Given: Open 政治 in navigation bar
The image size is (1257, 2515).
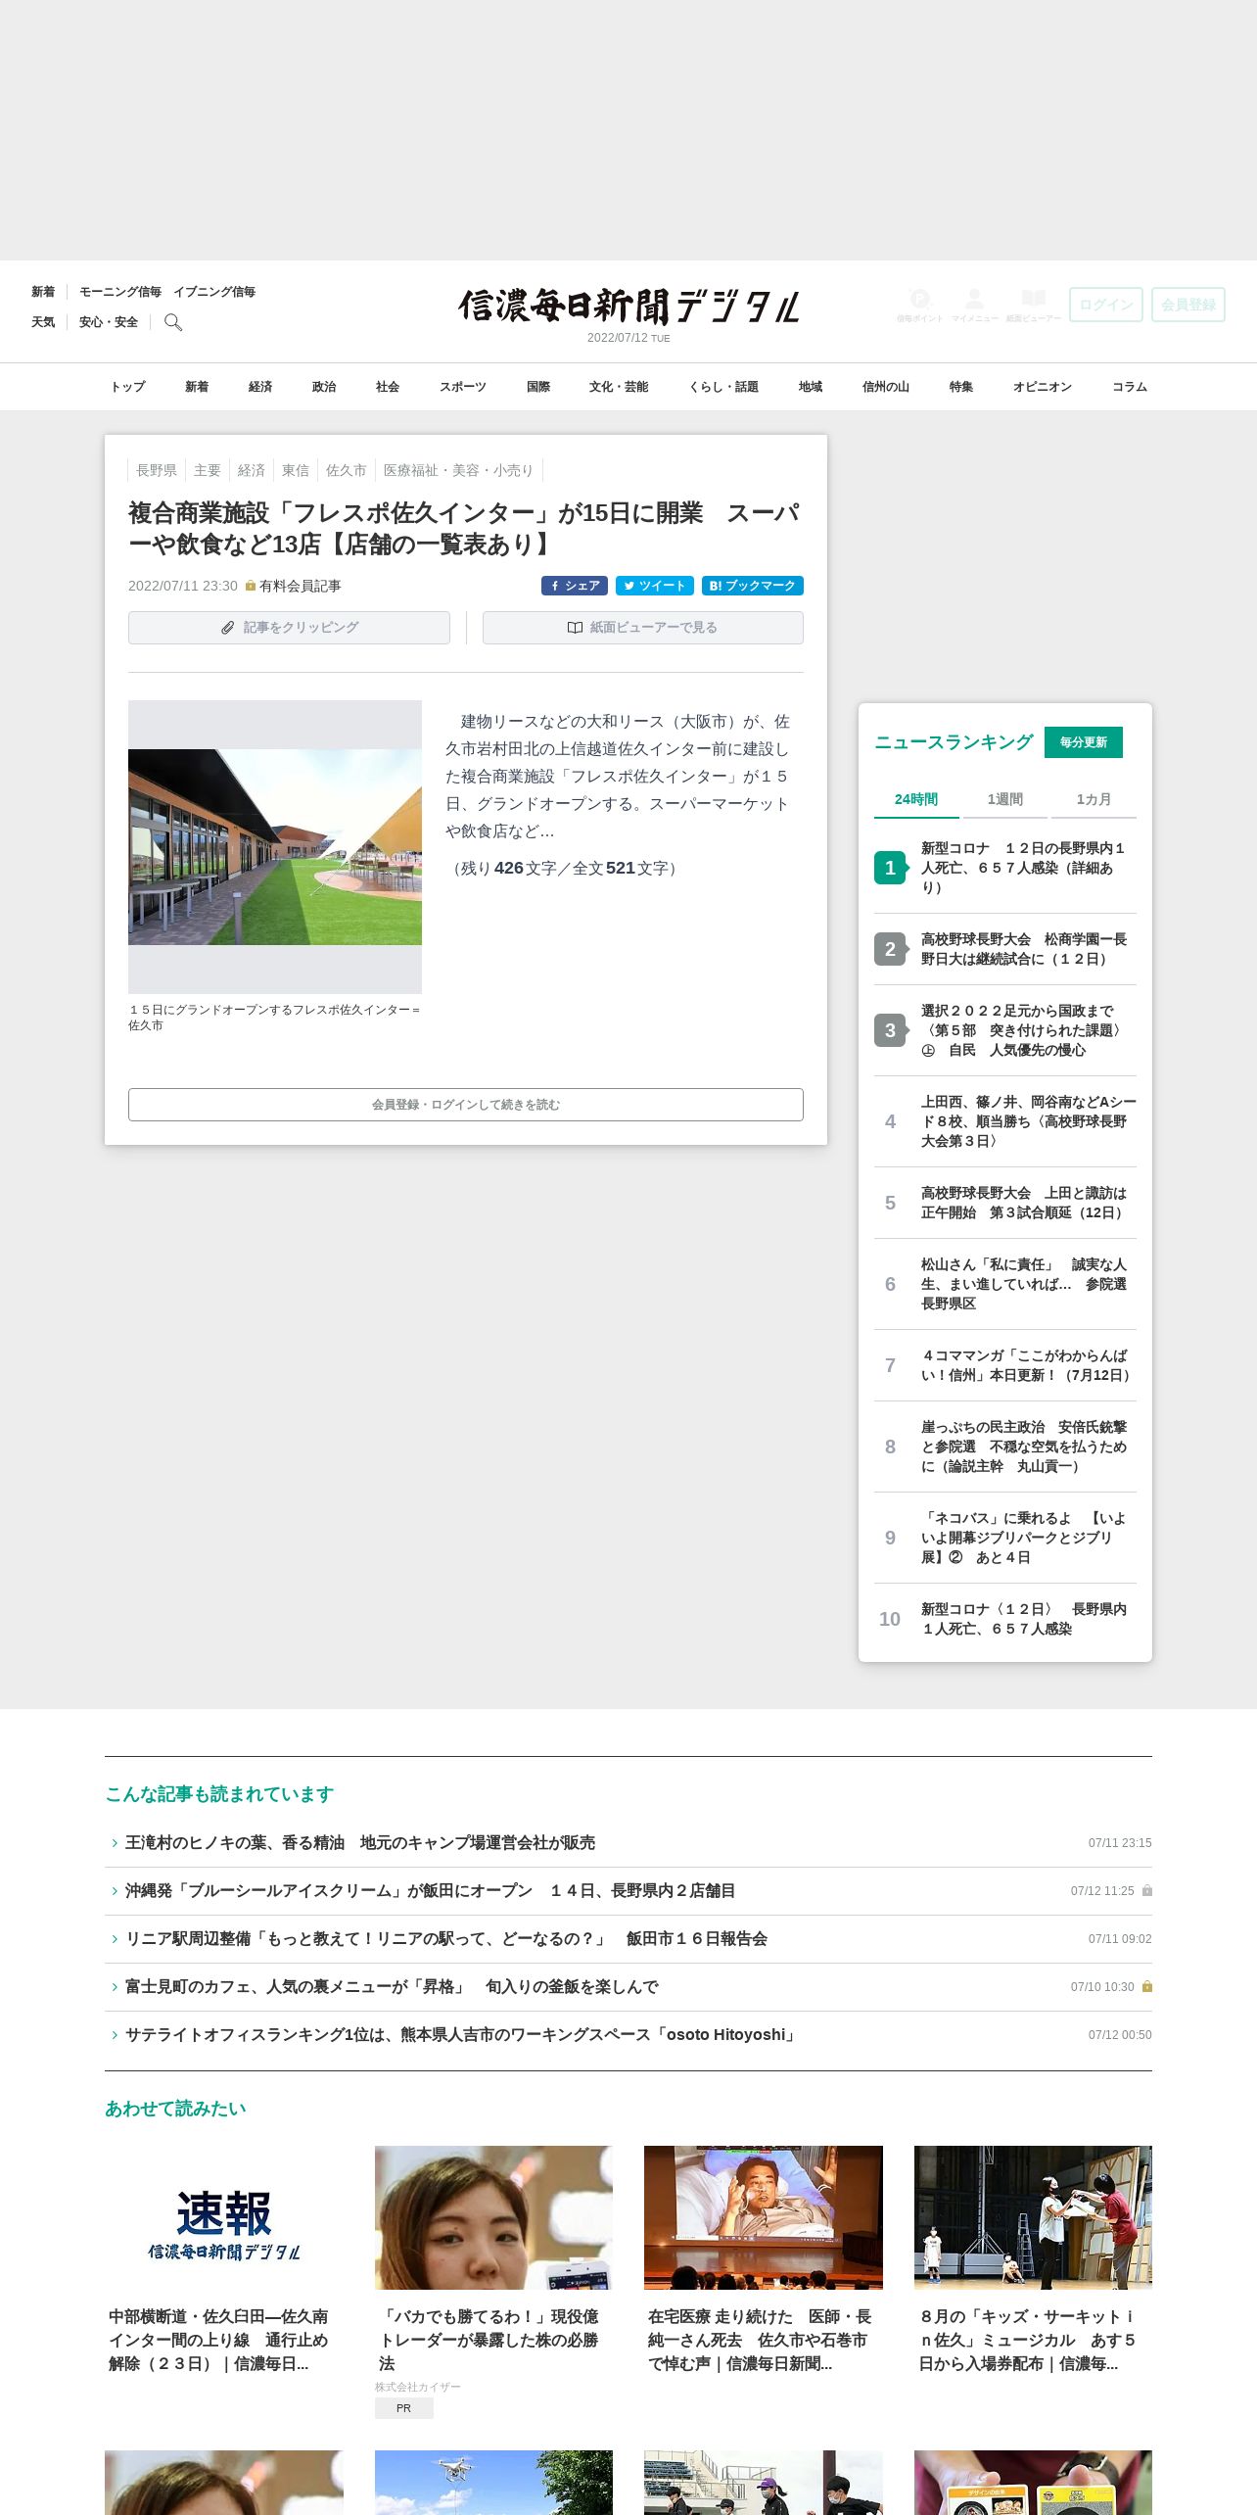Looking at the screenshot, I should click(x=324, y=387).
